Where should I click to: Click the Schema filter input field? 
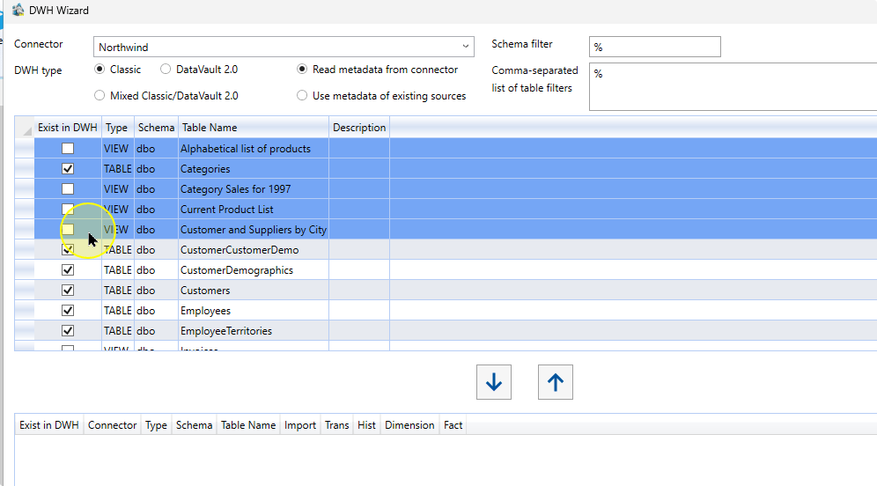[x=654, y=47]
